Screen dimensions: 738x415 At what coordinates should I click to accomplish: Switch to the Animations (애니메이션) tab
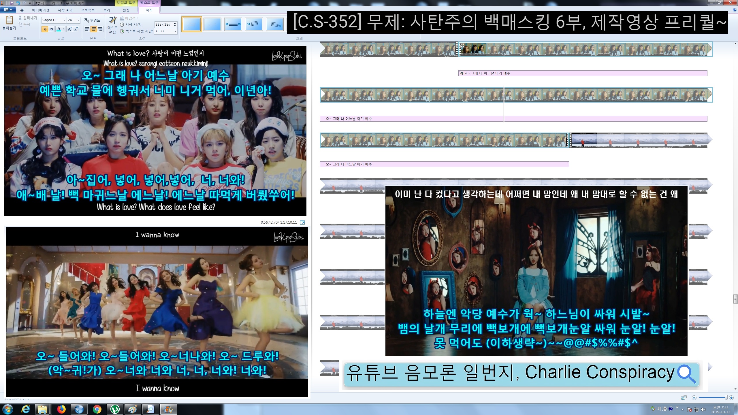(x=40, y=10)
